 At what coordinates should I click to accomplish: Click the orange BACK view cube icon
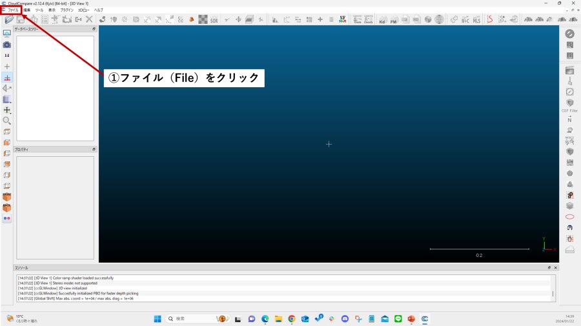click(6, 207)
